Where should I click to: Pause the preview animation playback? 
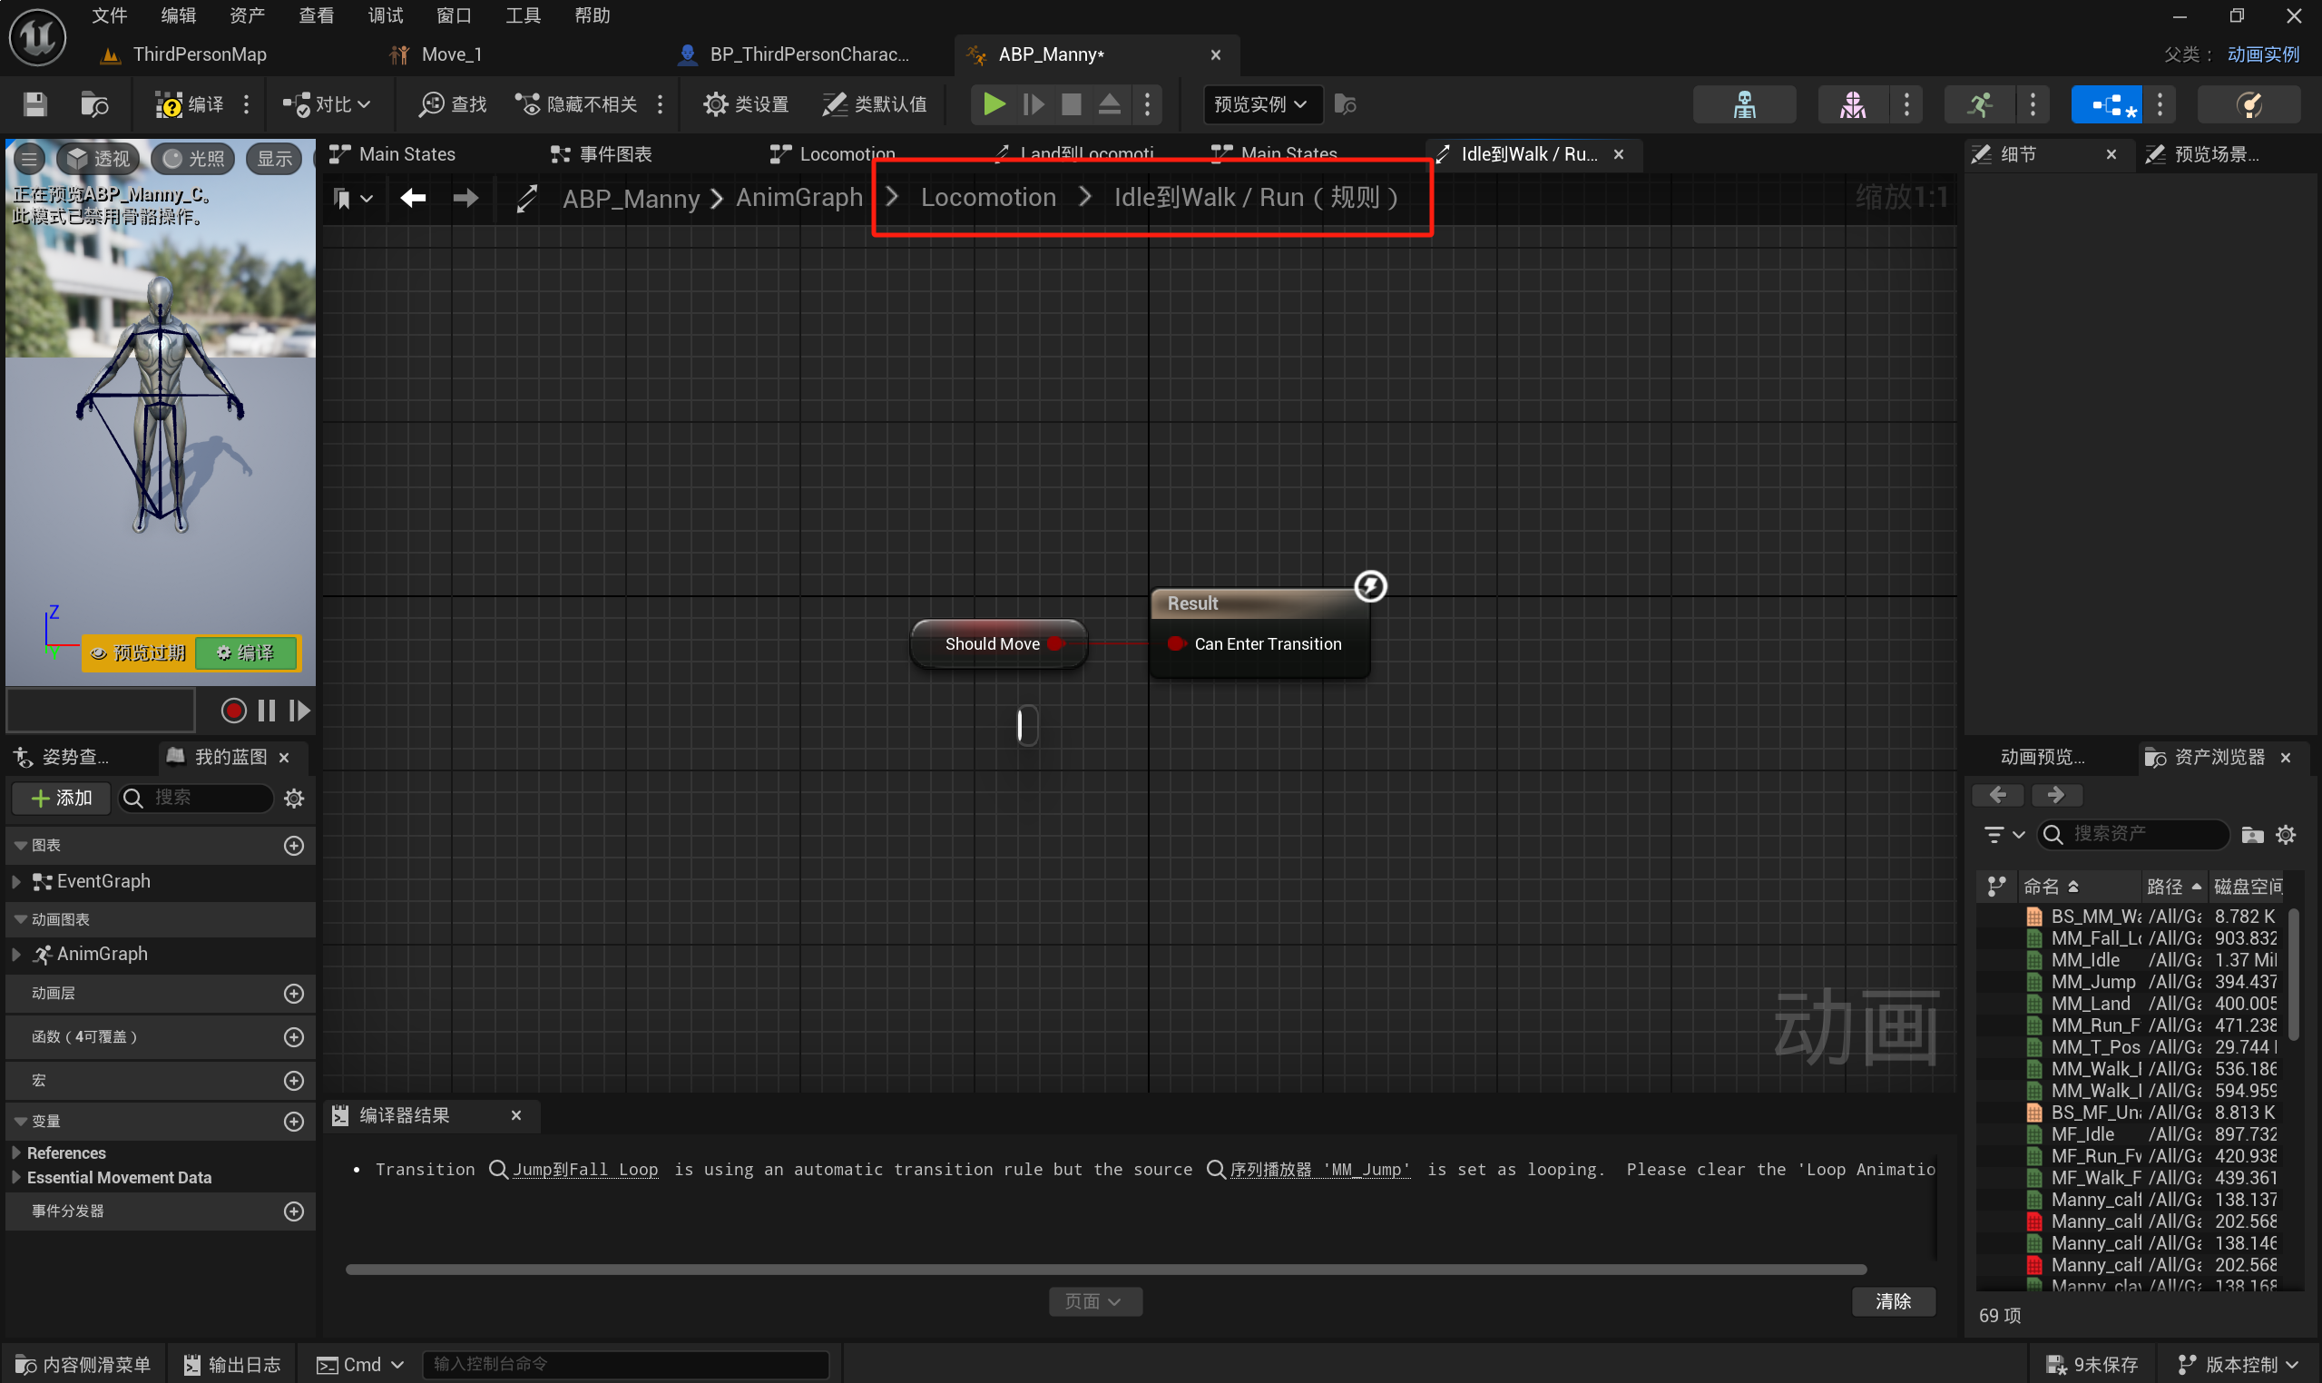[267, 711]
